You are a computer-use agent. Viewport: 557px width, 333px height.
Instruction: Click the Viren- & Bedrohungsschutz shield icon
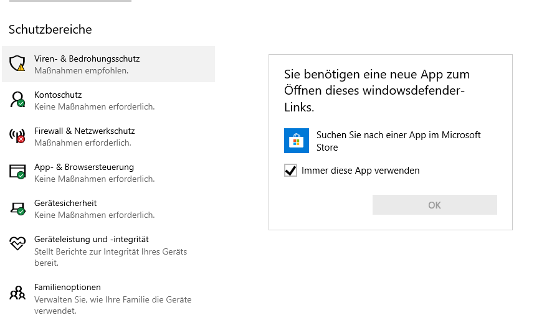point(17,63)
